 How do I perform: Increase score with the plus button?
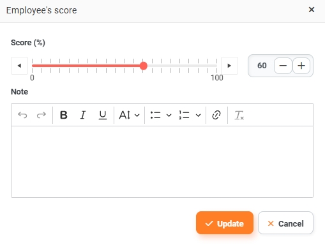coord(301,66)
